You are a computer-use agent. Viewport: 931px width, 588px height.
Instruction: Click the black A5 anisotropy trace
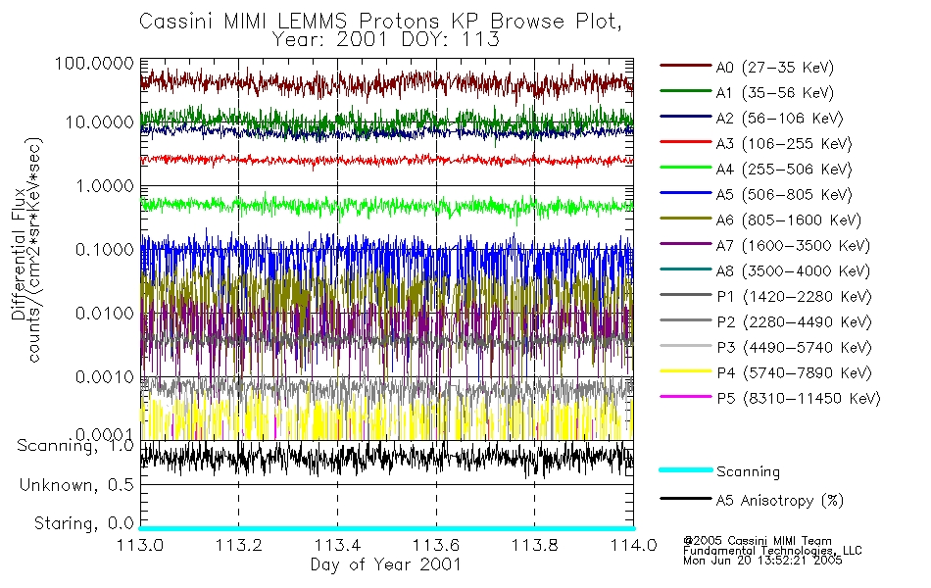tap(386, 458)
